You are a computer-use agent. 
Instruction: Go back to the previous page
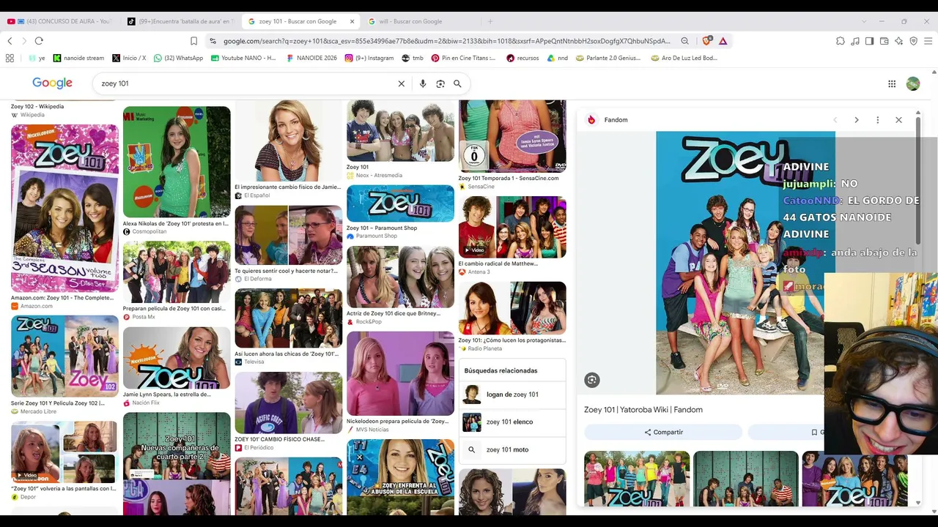[x=10, y=41]
